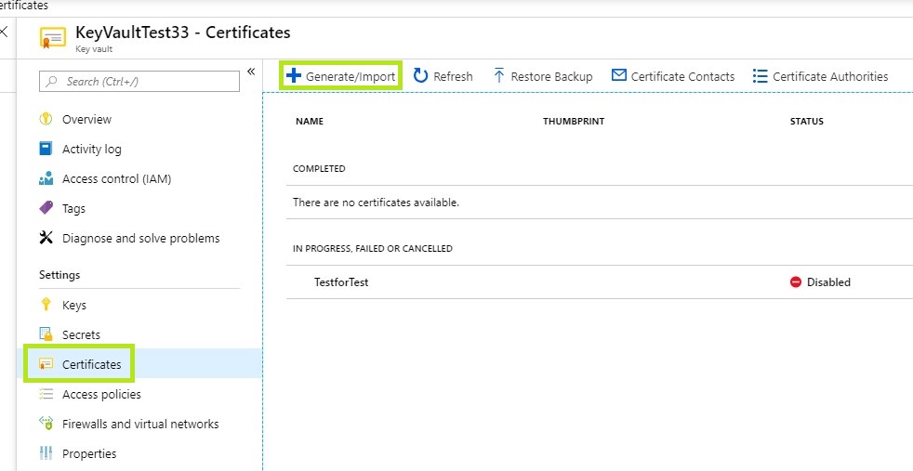Open Properties settings
This screenshot has height=471, width=913.
pyautogui.click(x=89, y=453)
